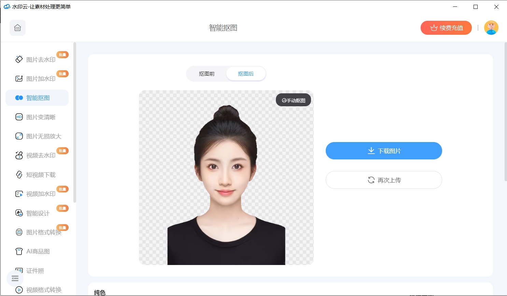The image size is (507, 296).
Task: Select AI商品图 in the sidebar
Action: tap(38, 251)
